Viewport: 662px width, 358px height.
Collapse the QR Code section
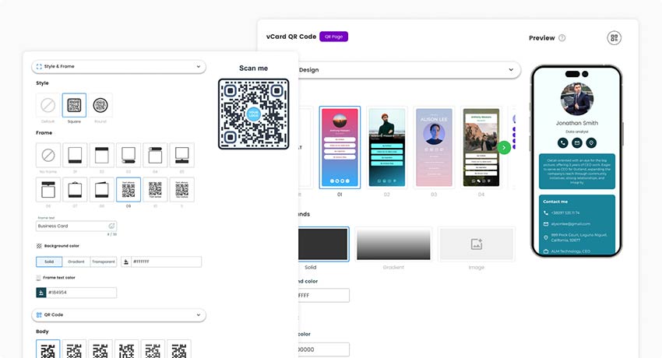(199, 315)
